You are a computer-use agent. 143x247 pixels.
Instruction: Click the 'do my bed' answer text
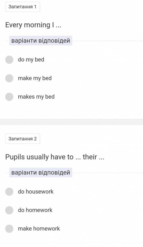click(31, 60)
